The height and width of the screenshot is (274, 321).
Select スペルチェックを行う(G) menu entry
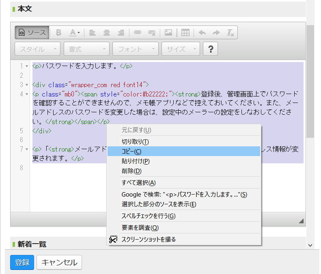[x=184, y=216]
